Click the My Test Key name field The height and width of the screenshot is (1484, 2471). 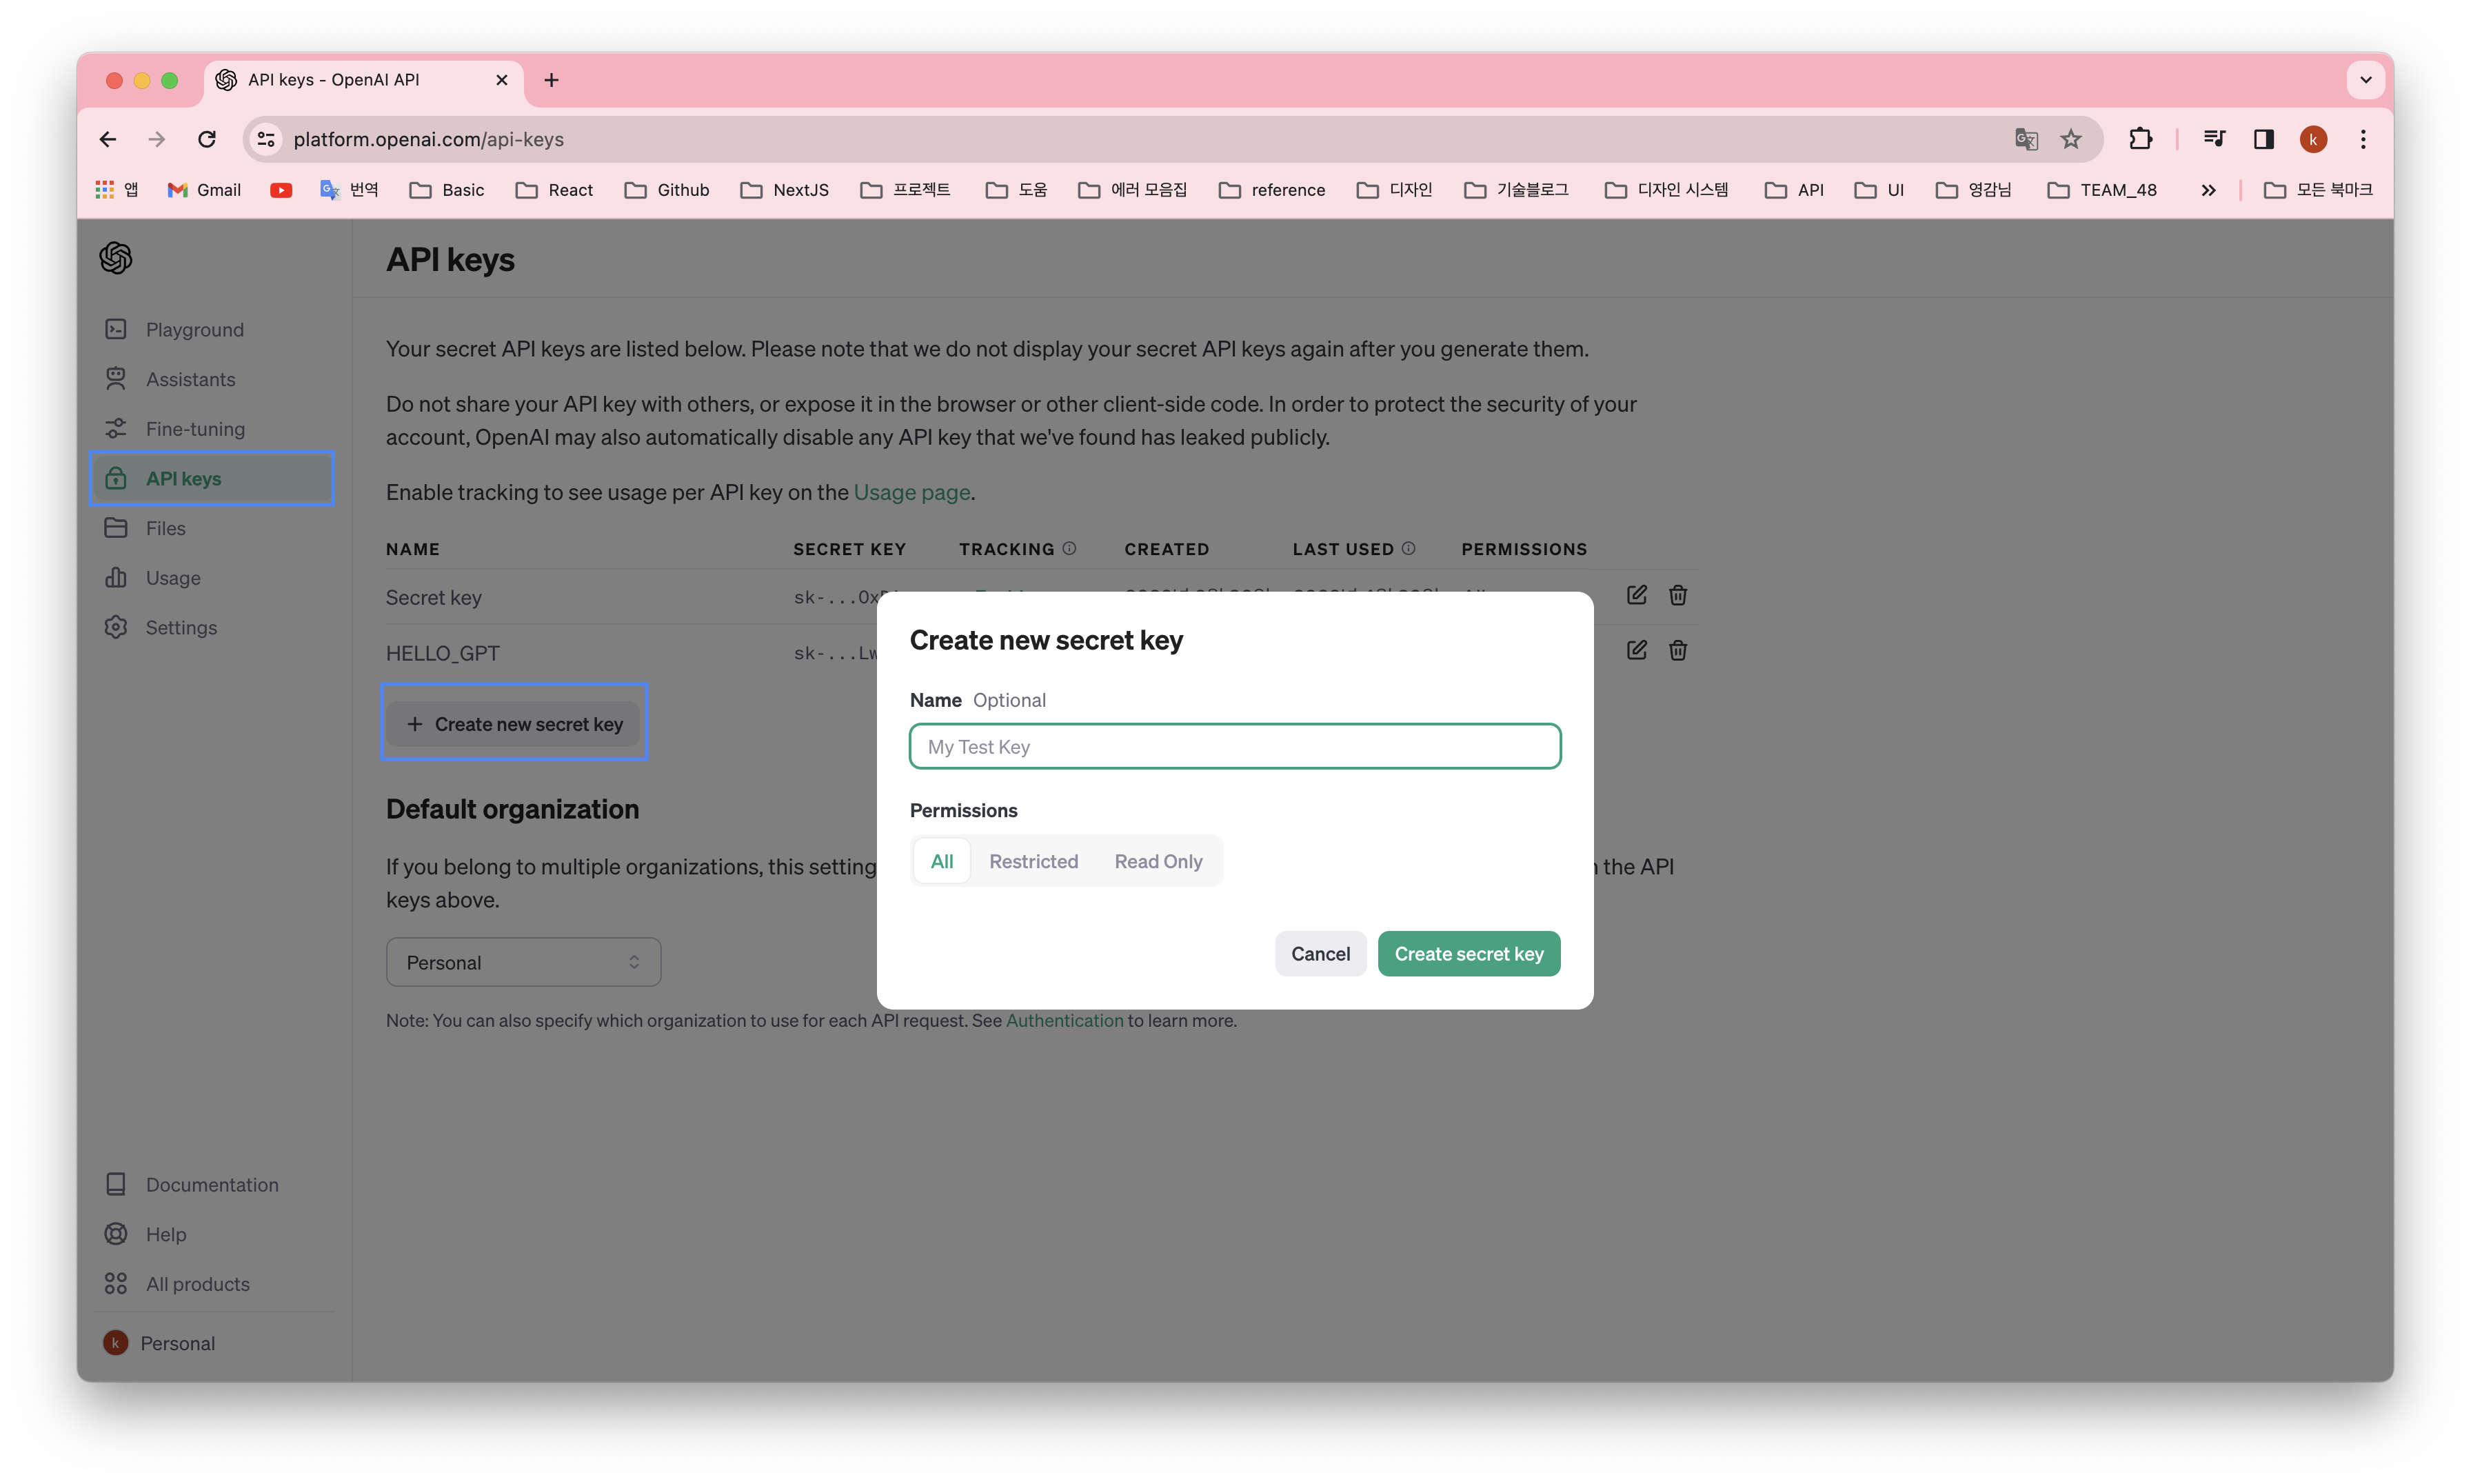[x=1235, y=746]
